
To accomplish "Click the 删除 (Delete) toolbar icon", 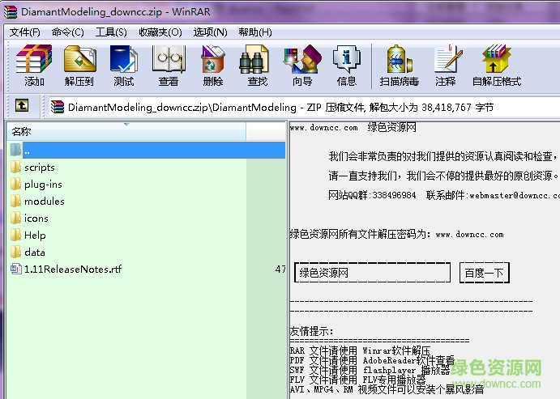I will tap(213, 65).
